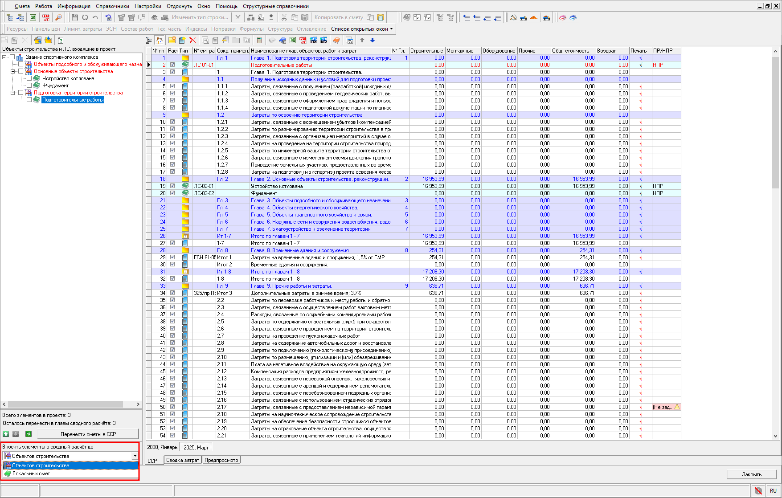Toggle checkbox in table row 2

tap(172, 65)
